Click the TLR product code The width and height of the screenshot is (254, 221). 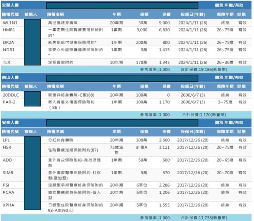click(7, 62)
